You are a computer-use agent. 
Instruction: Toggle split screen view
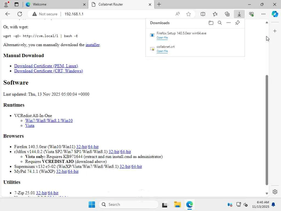(203, 14)
